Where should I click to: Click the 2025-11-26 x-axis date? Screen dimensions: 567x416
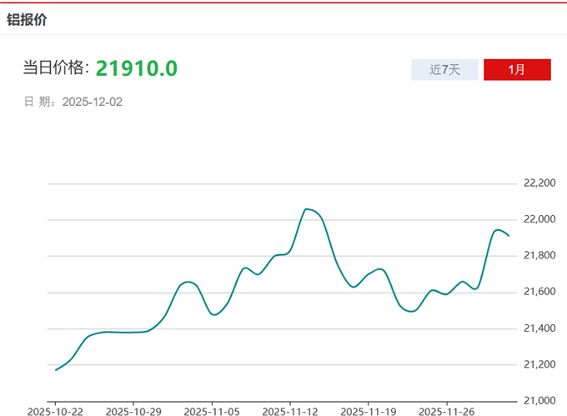447,410
